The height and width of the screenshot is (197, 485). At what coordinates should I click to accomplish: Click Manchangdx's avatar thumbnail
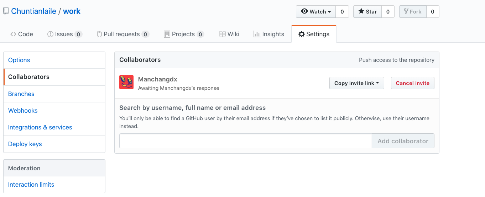[x=126, y=82]
